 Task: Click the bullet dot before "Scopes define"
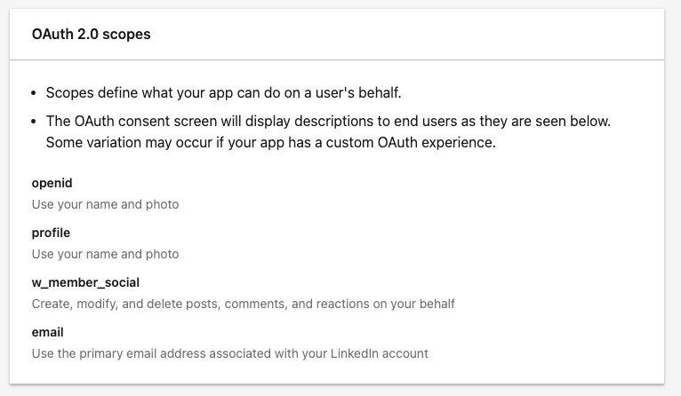tap(34, 93)
